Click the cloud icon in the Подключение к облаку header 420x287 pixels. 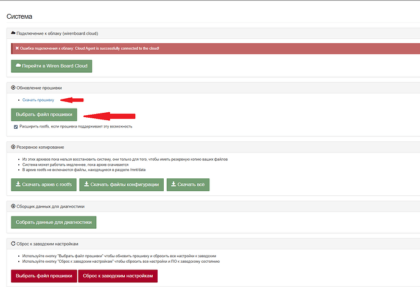click(x=13, y=33)
